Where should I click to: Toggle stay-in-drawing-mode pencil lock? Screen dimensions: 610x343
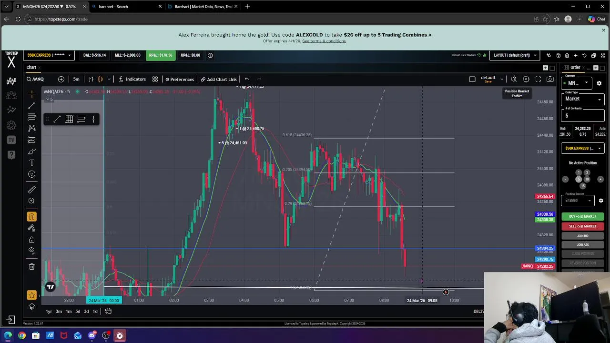coord(31,228)
